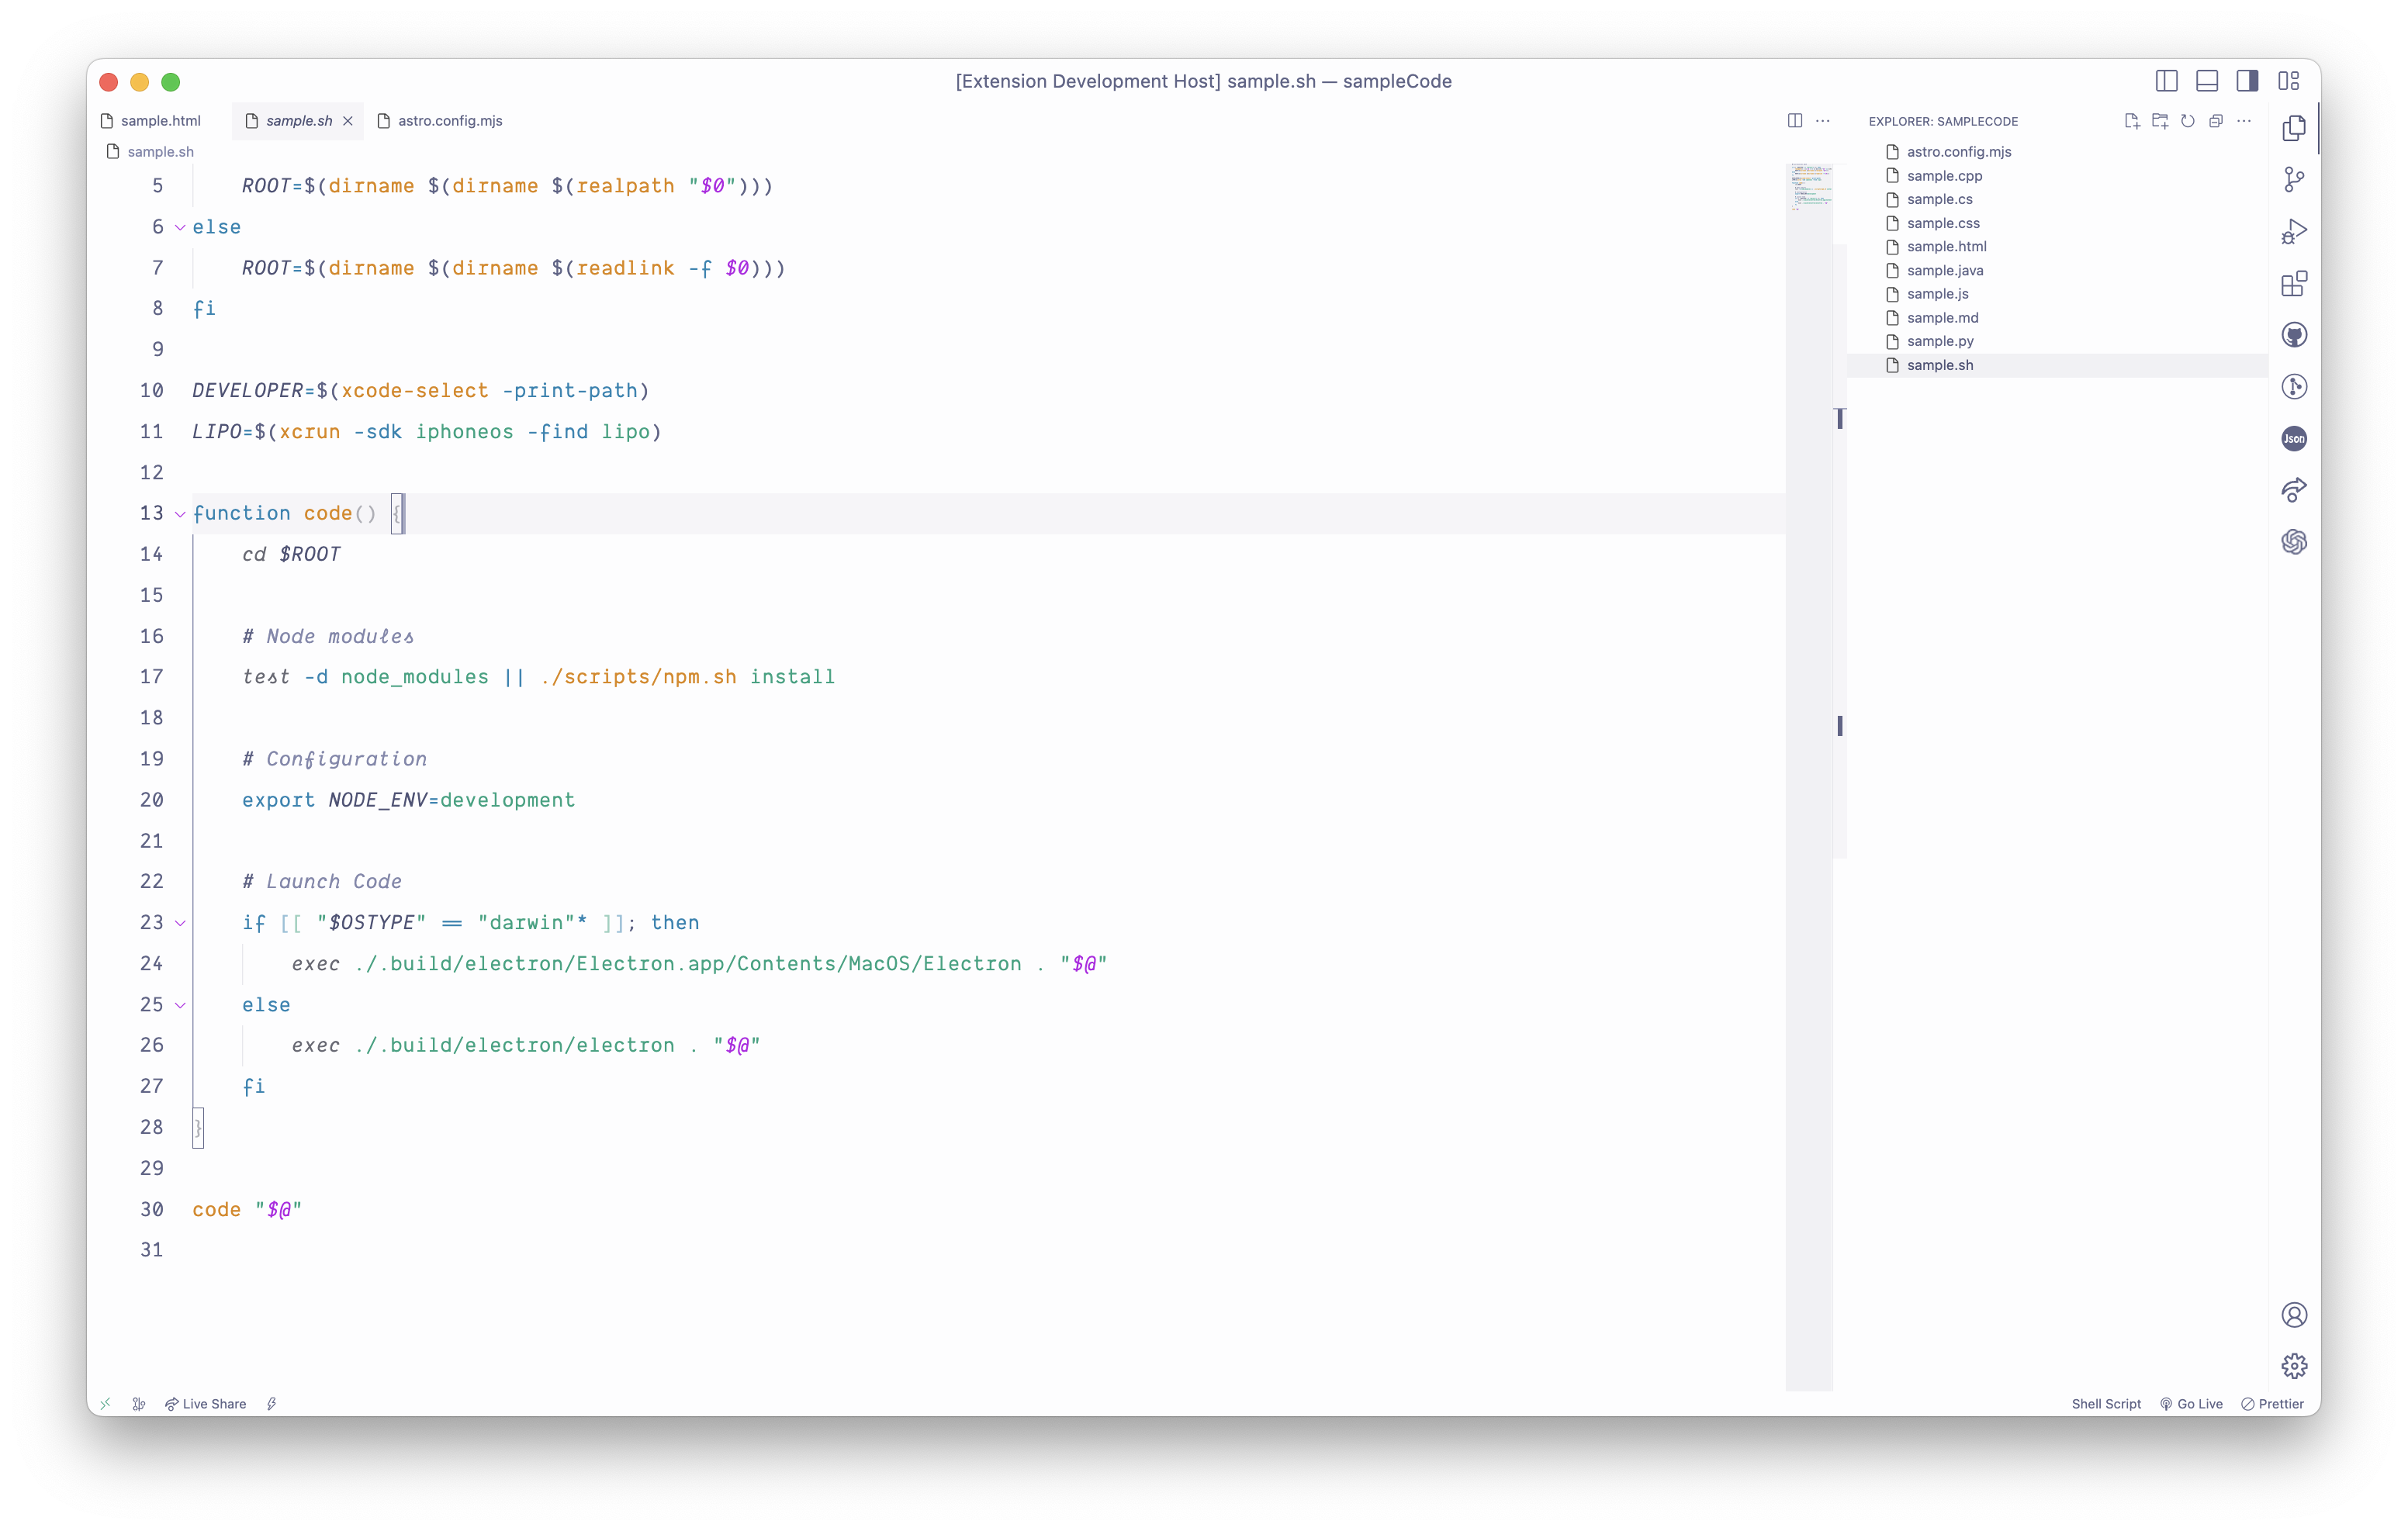Toggle the primary side bar layout button

pos(2166,81)
